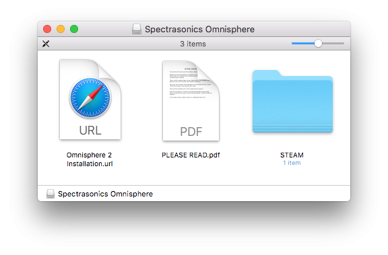Click the blue portion of the icon size slider
The height and width of the screenshot is (255, 388).
tap(303, 44)
